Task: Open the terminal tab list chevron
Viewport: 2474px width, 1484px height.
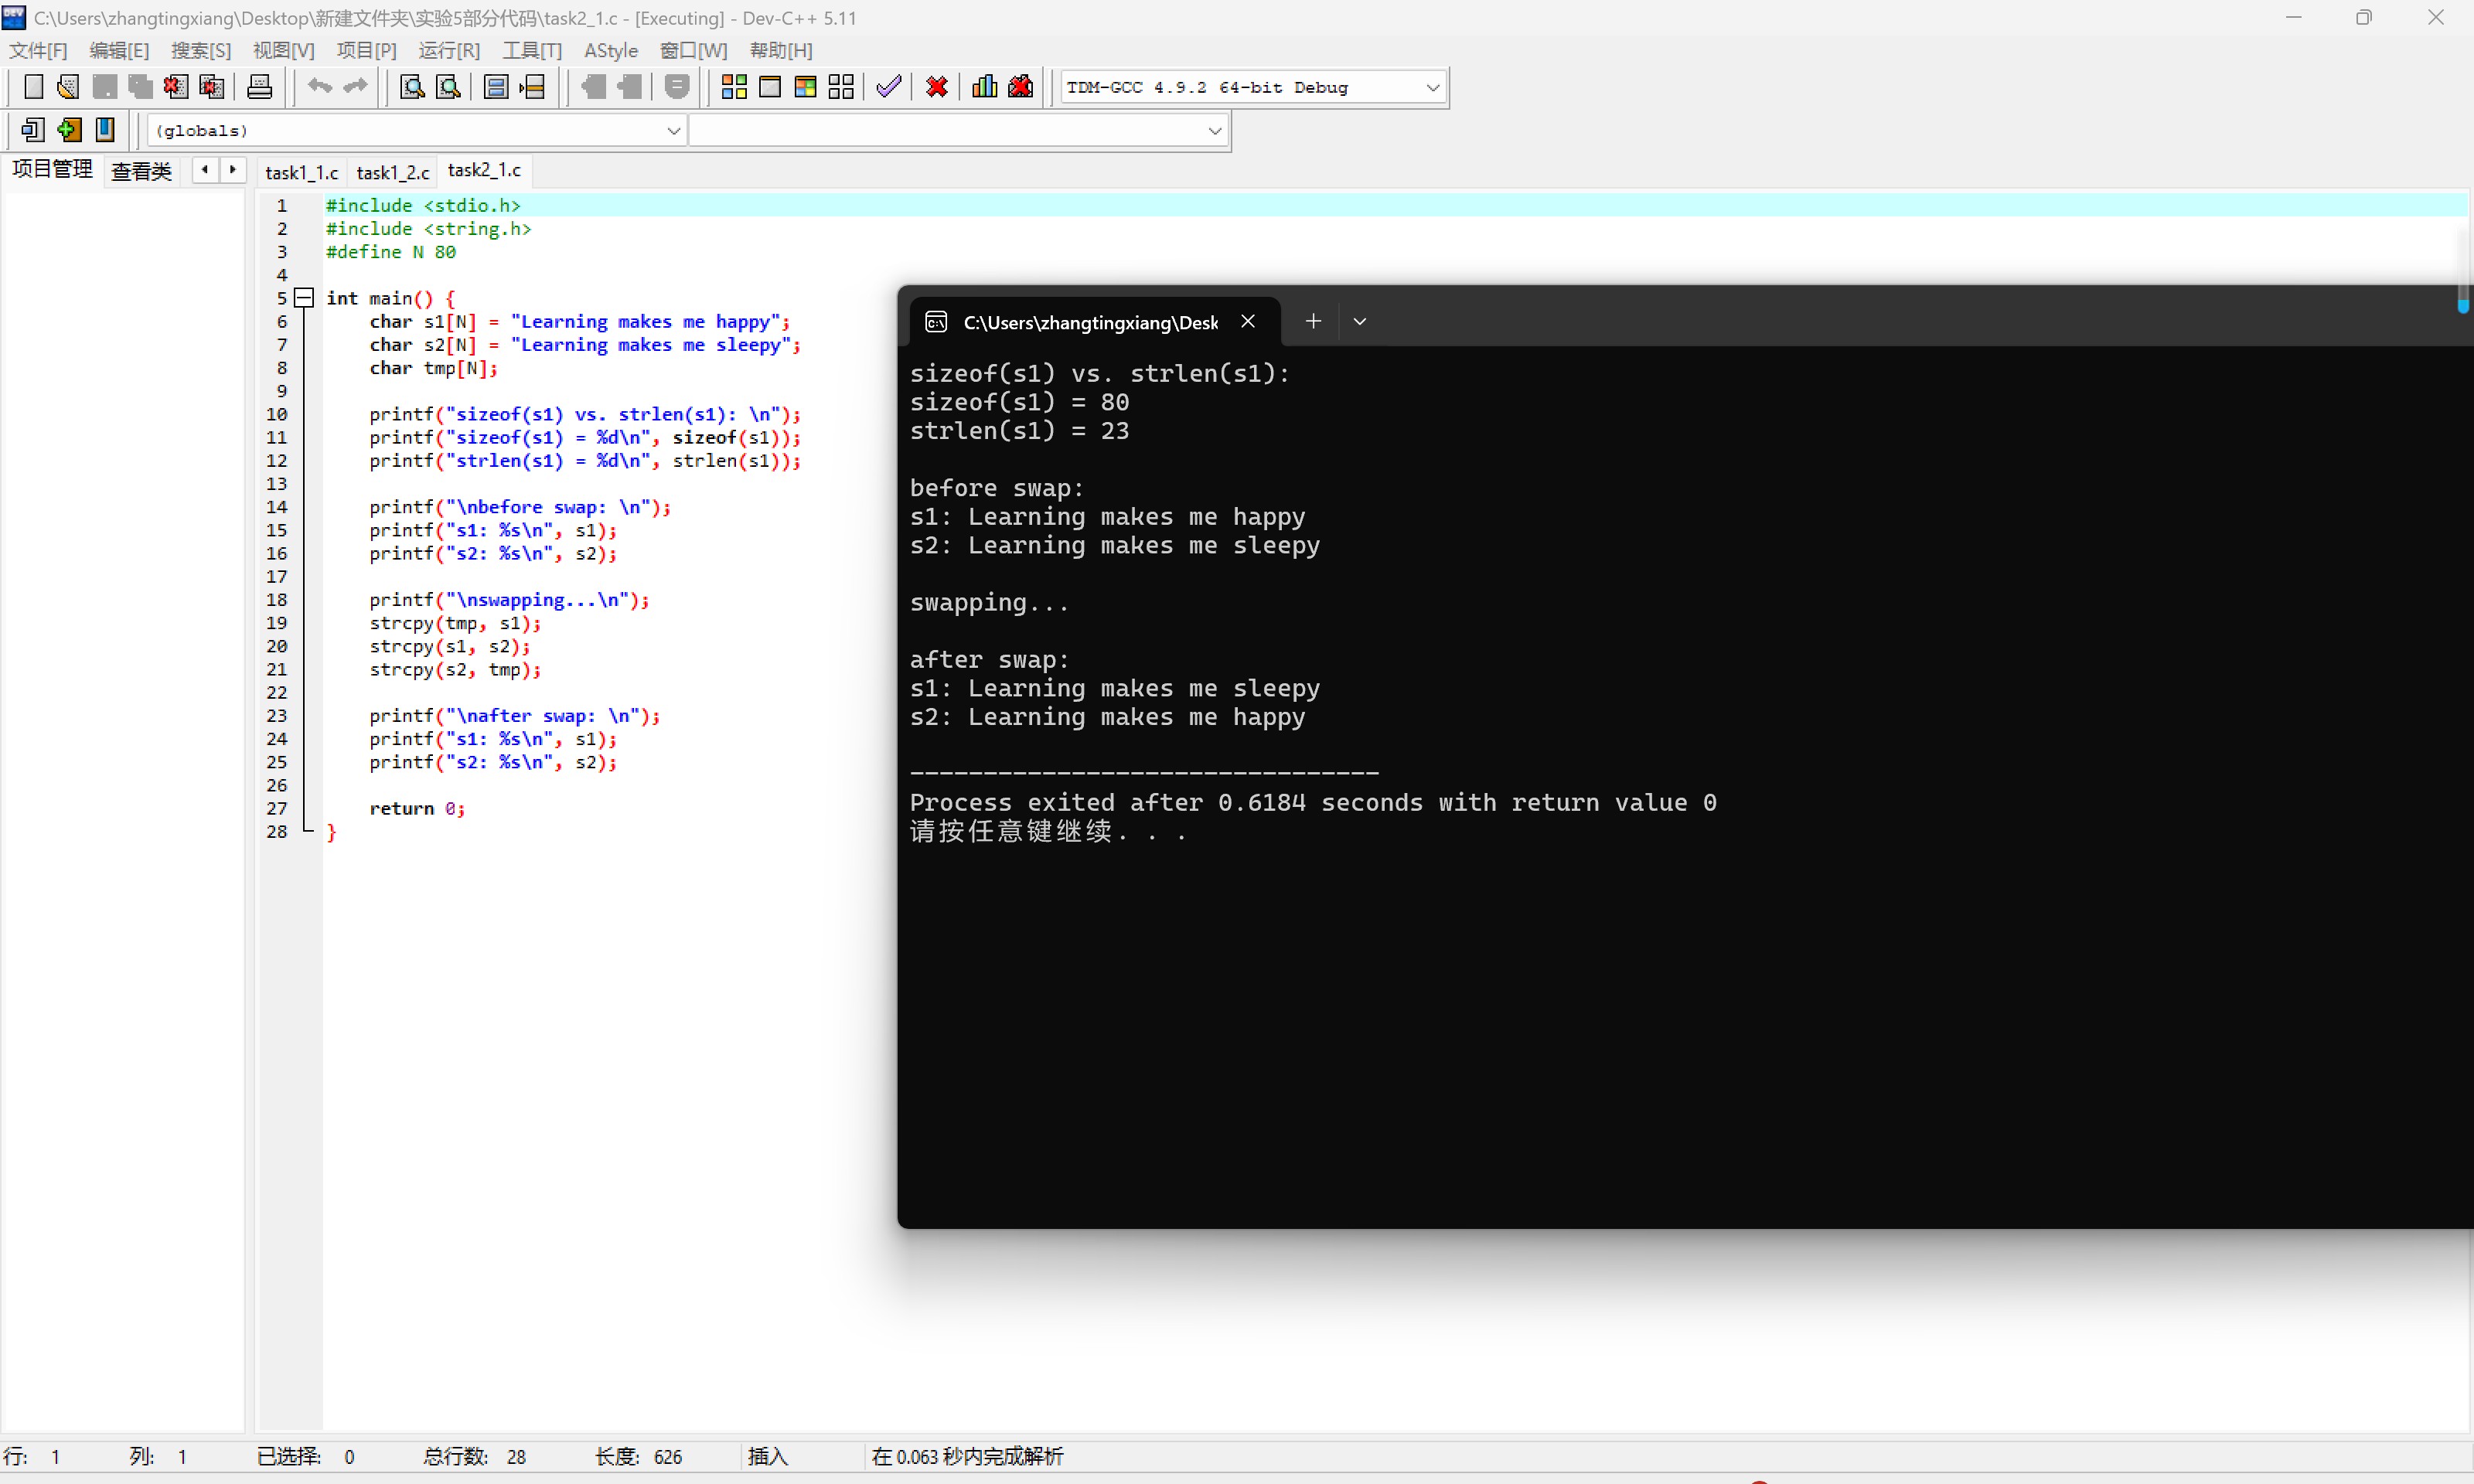Action: 1359,322
